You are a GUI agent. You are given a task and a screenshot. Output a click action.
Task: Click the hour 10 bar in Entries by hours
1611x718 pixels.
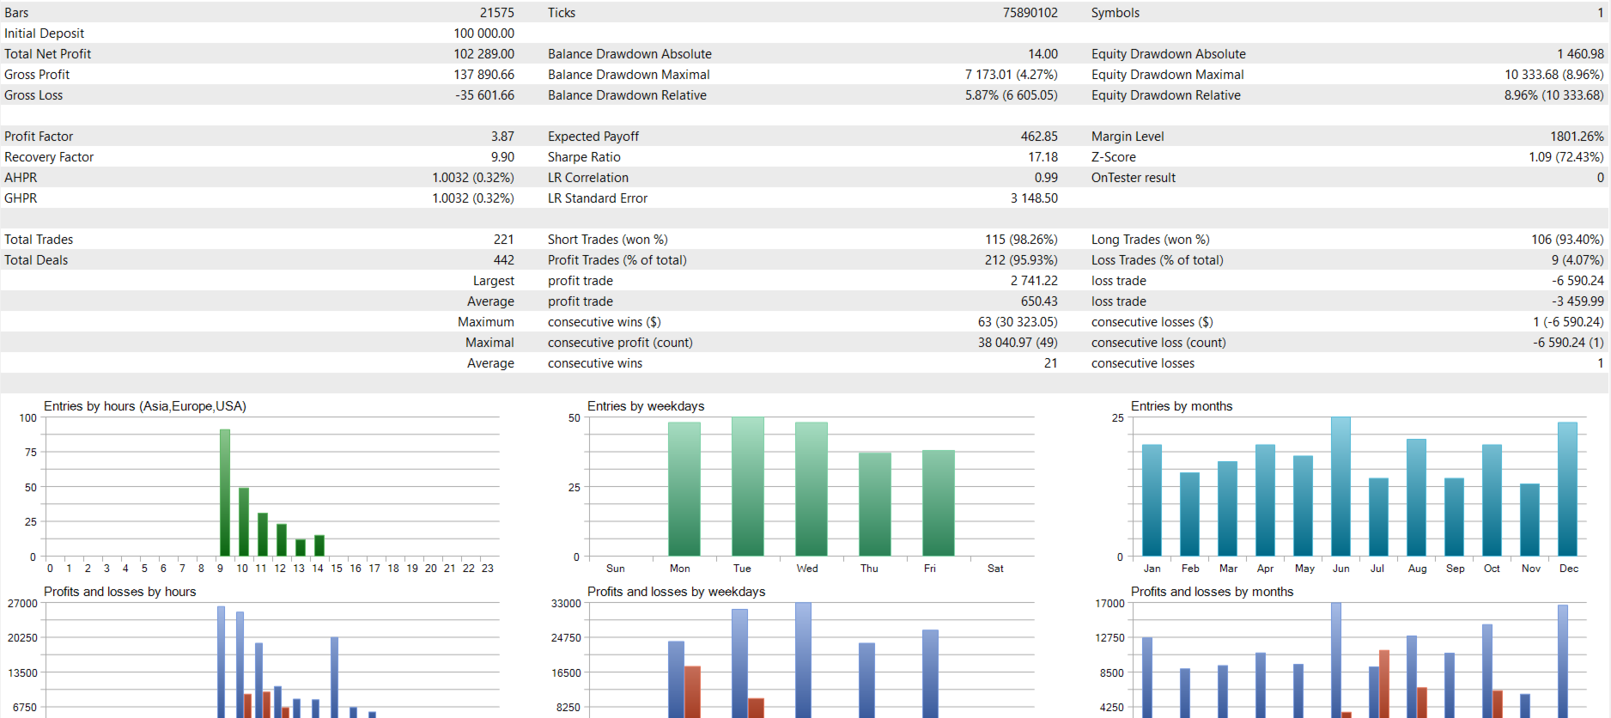pos(244,521)
